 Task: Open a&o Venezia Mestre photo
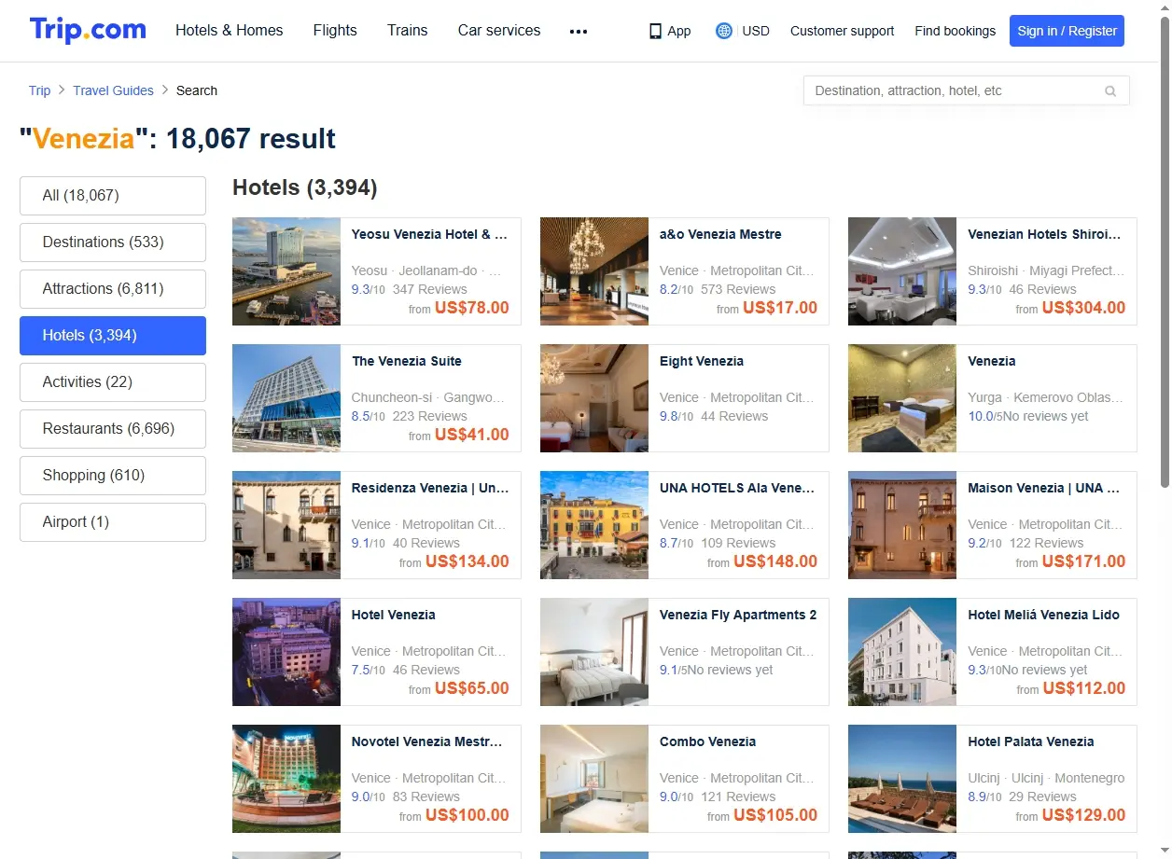coord(594,271)
